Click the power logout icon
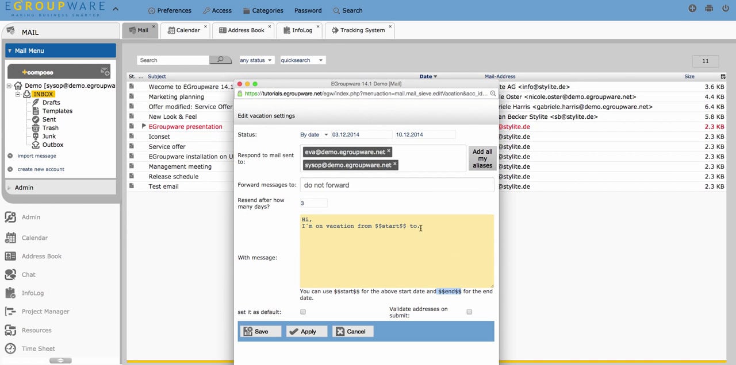736x365 pixels. click(x=726, y=9)
